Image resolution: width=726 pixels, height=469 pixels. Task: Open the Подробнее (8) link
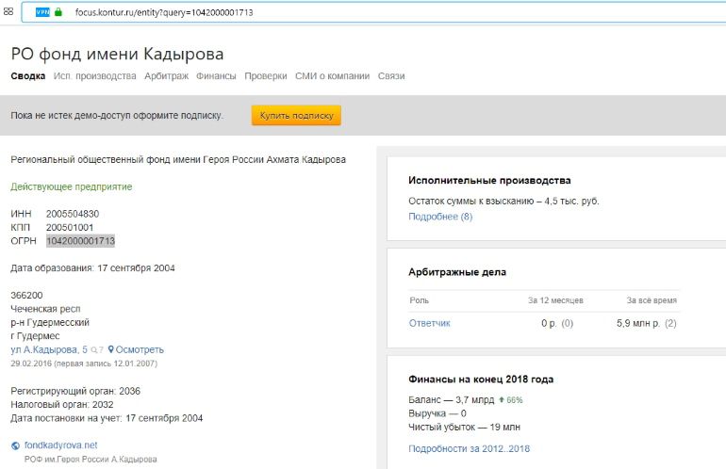coord(440,217)
